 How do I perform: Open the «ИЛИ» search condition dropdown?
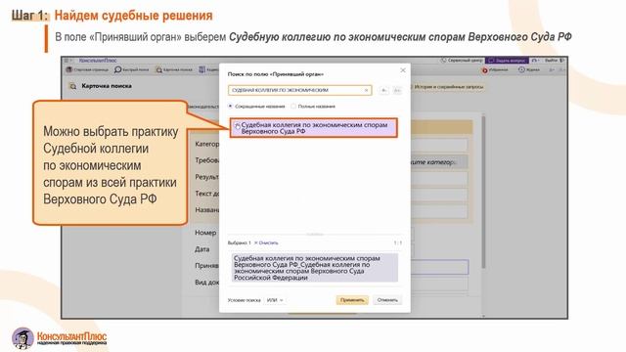pyautogui.click(x=275, y=300)
